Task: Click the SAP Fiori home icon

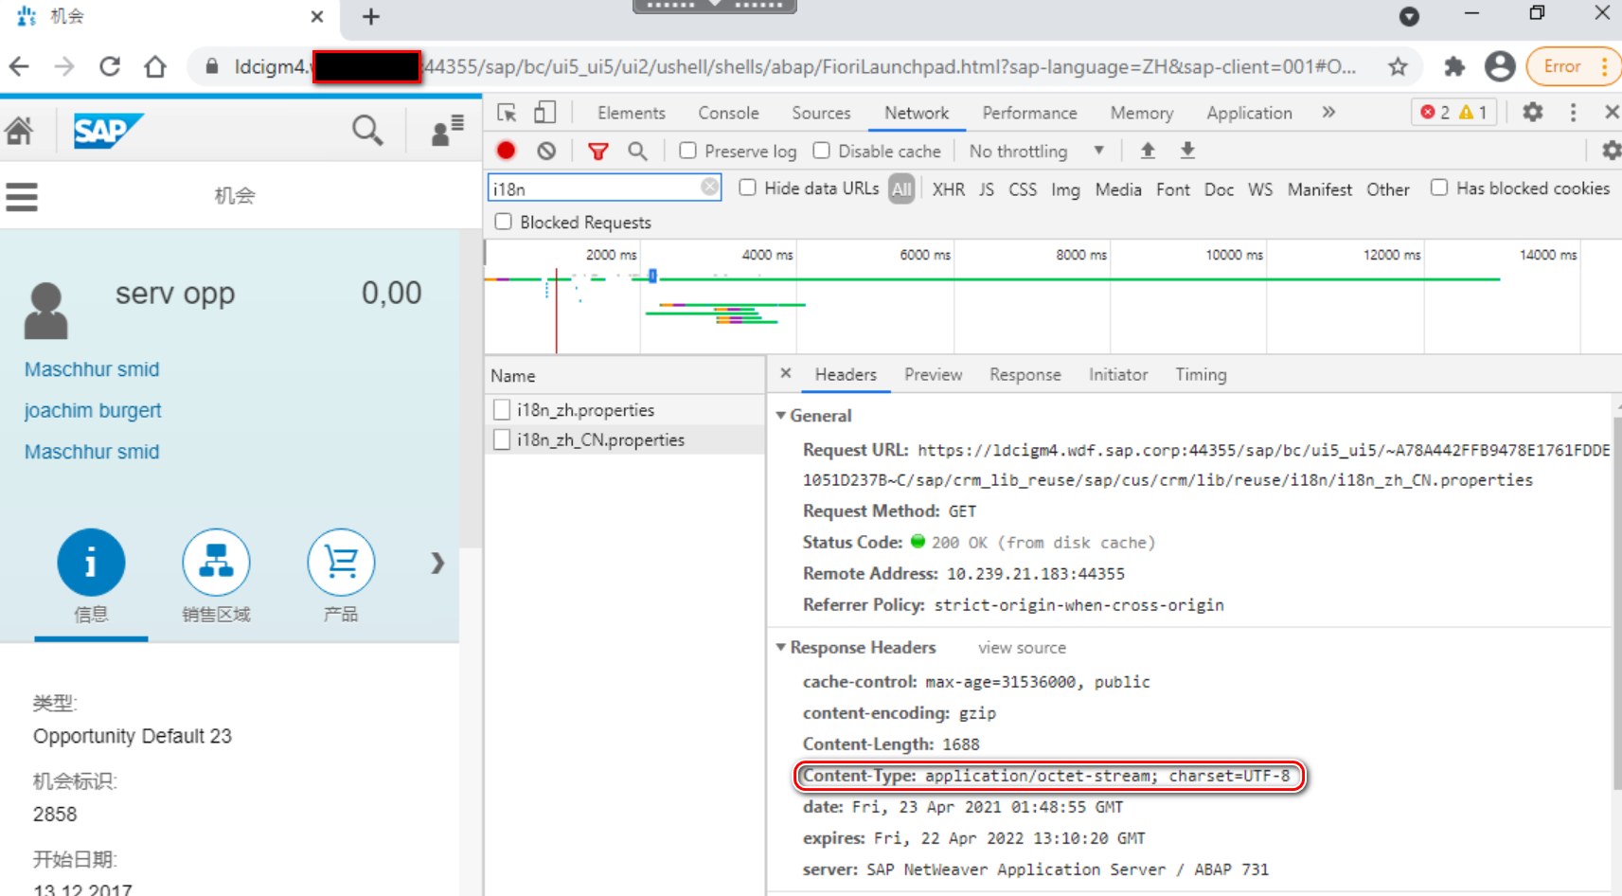Action: point(19,130)
